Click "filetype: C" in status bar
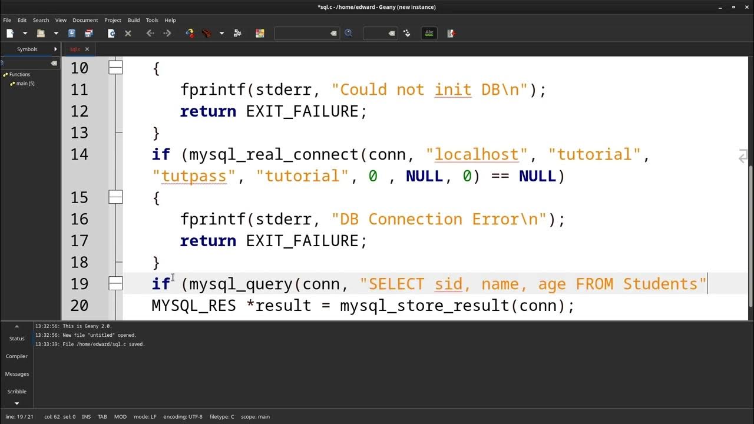 click(x=222, y=417)
